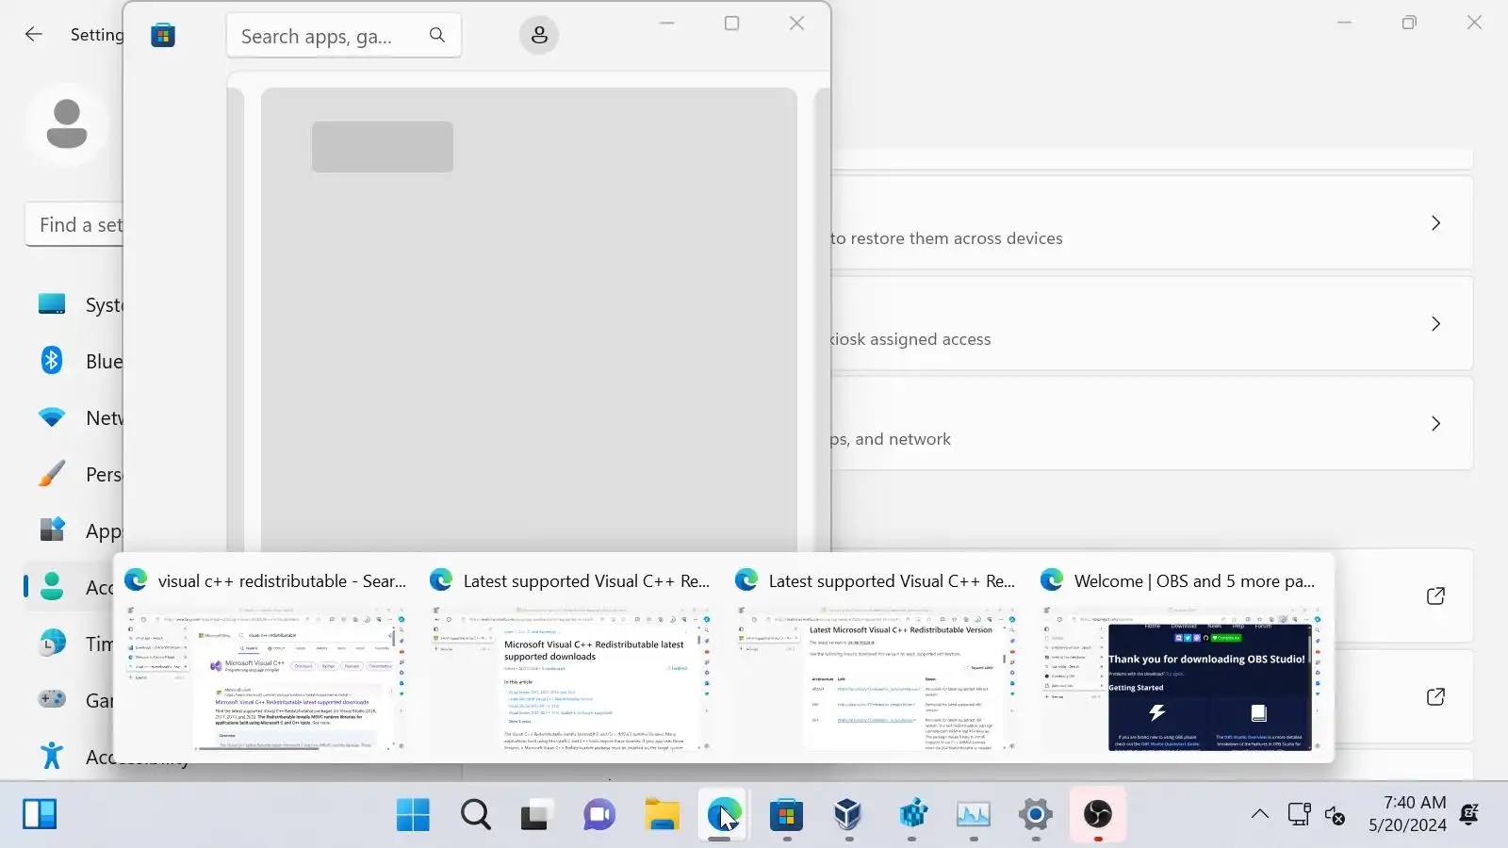Click the Microsoft Store logo icon

163,36
